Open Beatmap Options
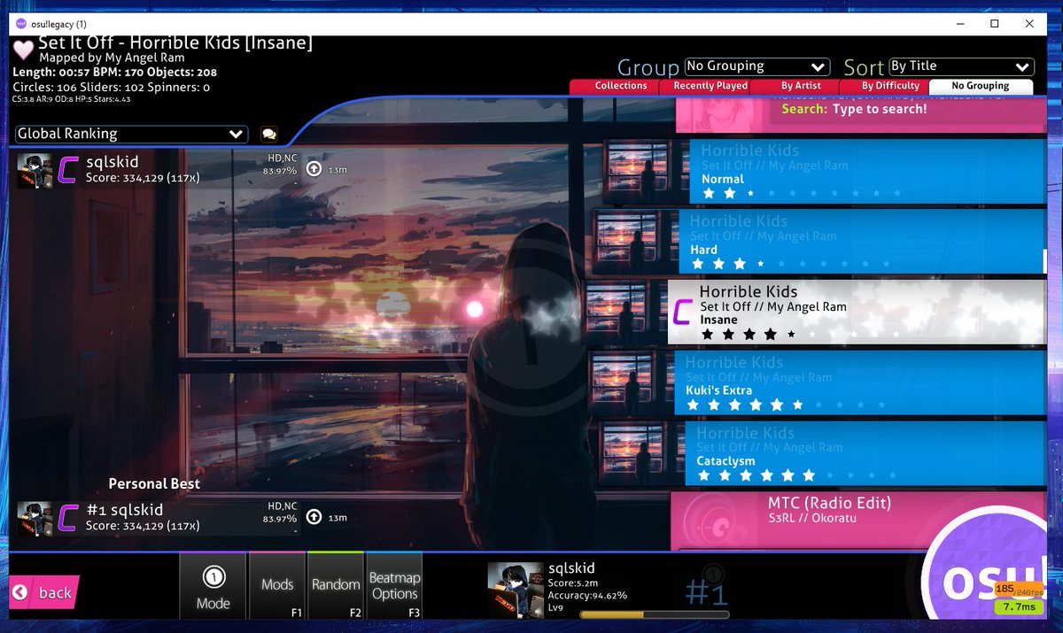This screenshot has width=1063, height=633. click(394, 586)
